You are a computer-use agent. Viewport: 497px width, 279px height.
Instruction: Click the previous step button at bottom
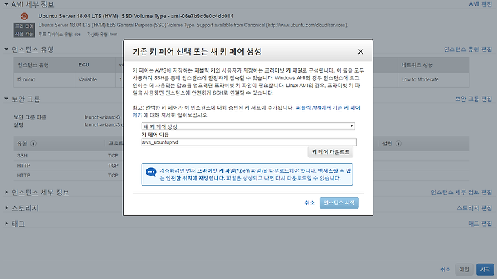[x=464, y=269]
